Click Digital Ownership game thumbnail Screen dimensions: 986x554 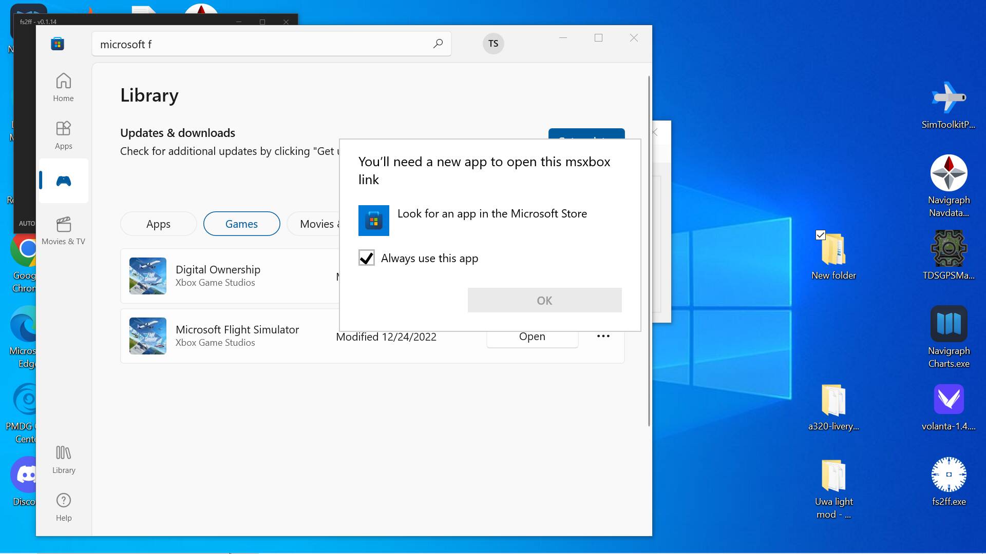point(148,276)
